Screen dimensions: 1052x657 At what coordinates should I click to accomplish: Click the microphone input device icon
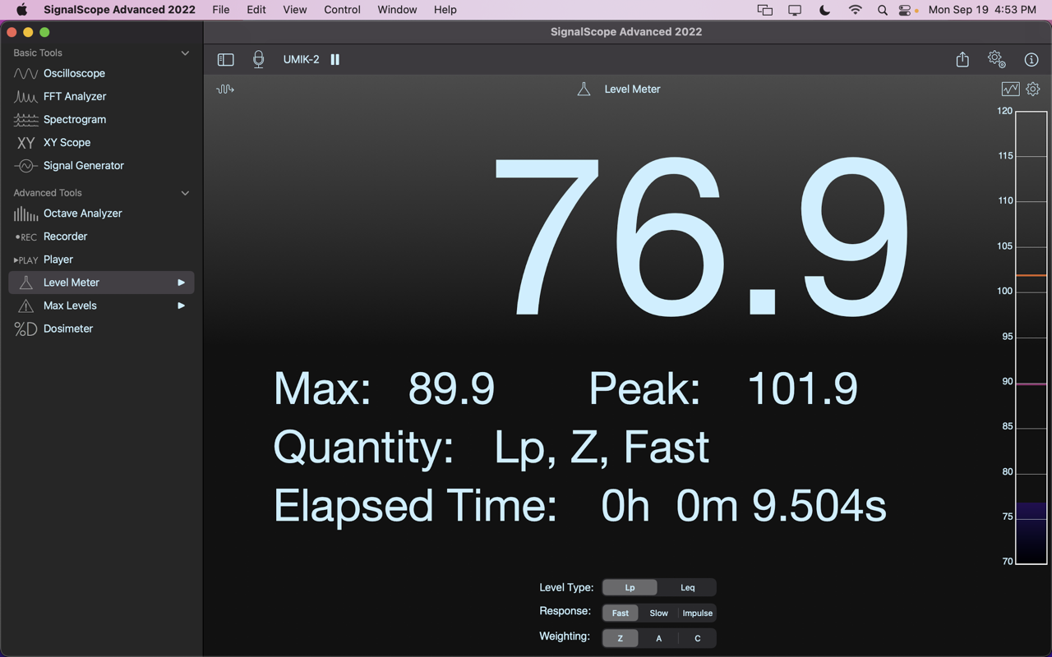(258, 59)
